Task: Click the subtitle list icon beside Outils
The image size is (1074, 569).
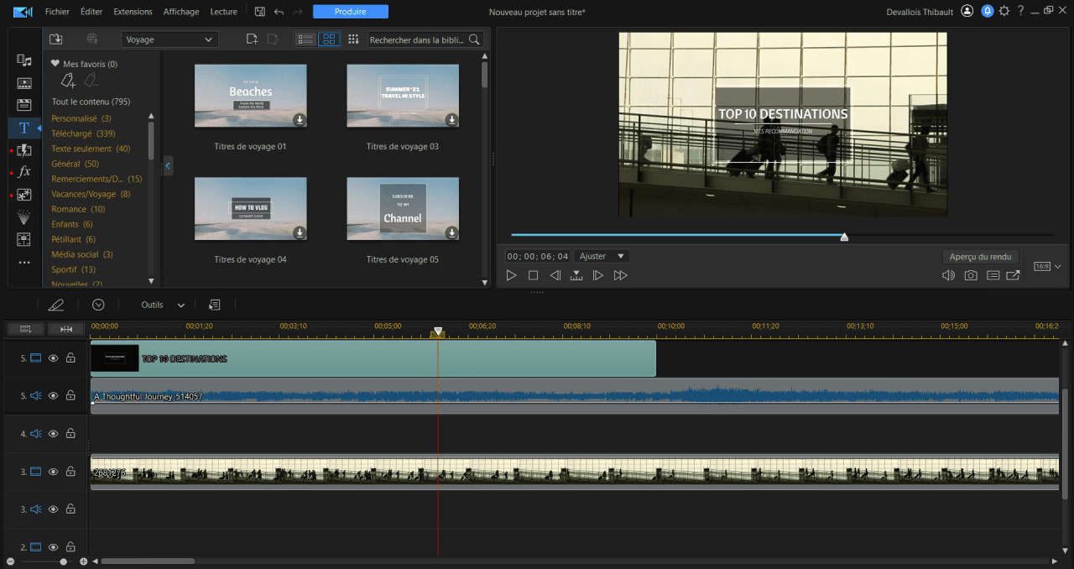Action: [x=215, y=305]
